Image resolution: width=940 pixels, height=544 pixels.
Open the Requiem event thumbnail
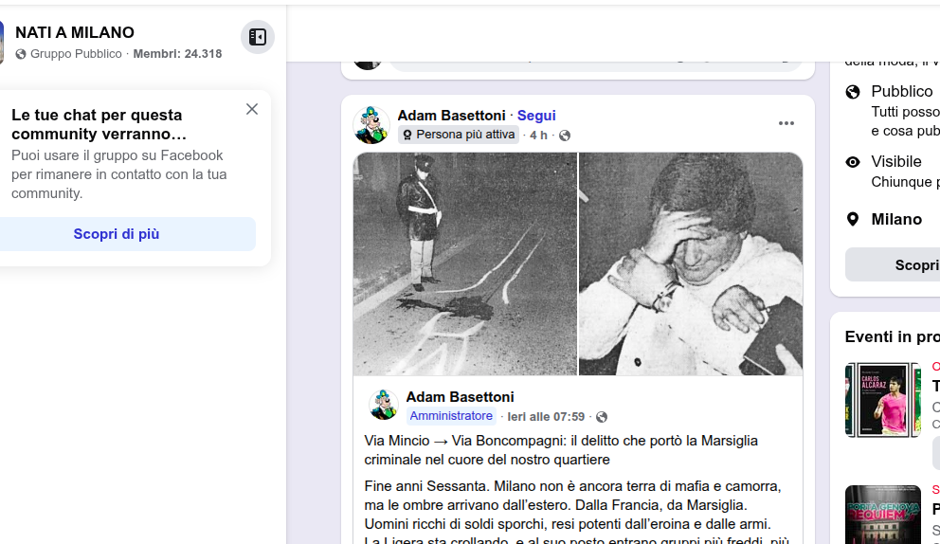[x=882, y=514]
